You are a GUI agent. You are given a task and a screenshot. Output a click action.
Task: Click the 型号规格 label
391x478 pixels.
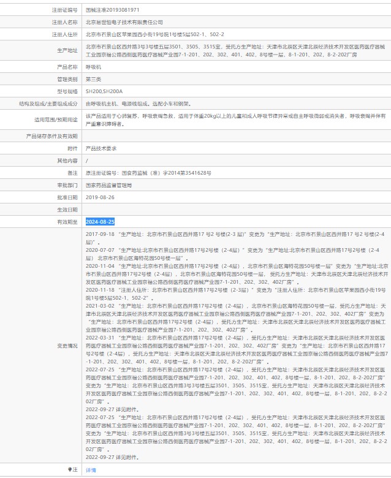67,91
